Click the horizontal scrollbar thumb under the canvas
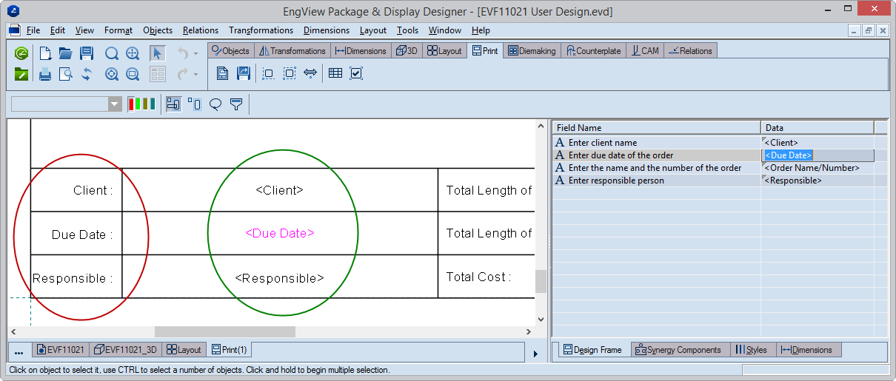 (225, 331)
